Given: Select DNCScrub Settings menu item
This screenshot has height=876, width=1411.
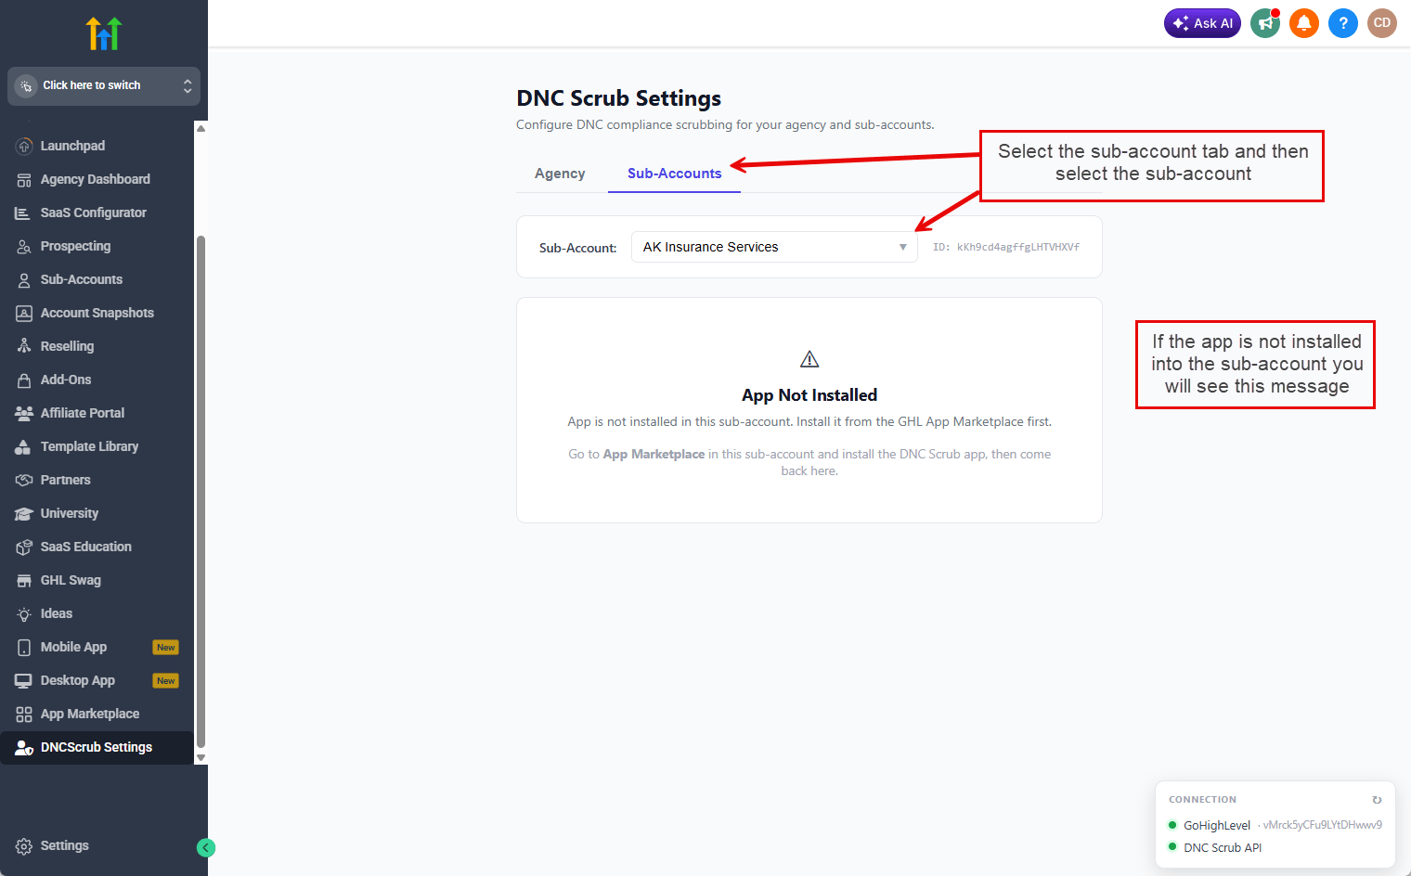Looking at the screenshot, I should [97, 747].
